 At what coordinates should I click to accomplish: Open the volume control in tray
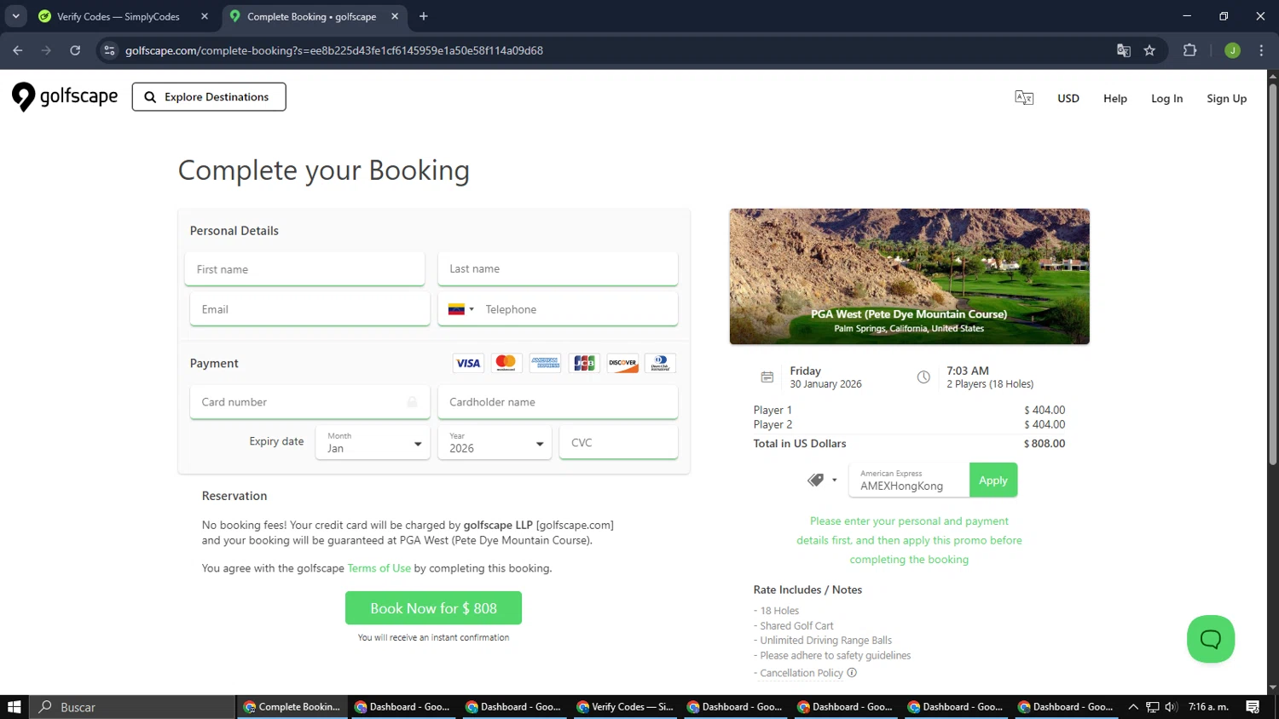coord(1171,707)
